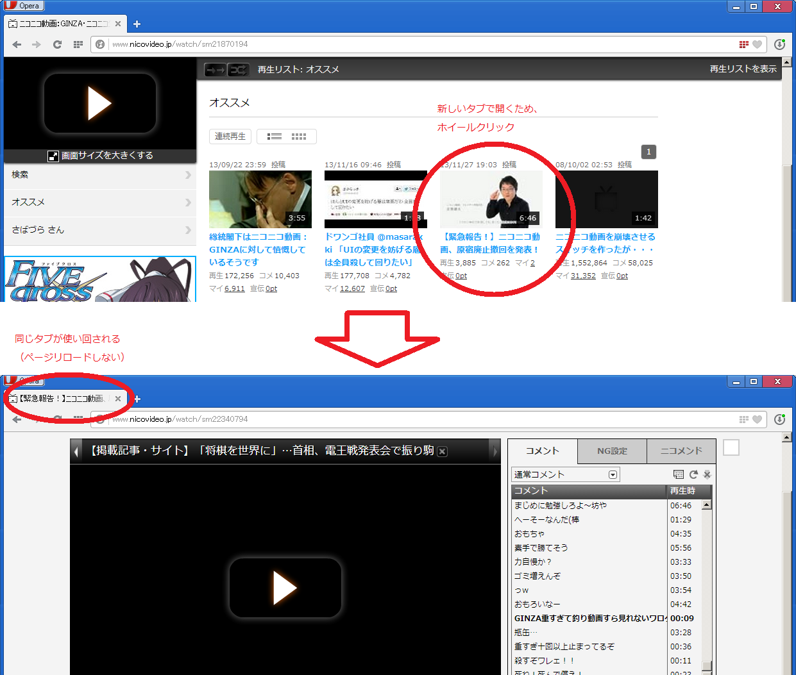Expand the オススメ sidebar section

100,203
